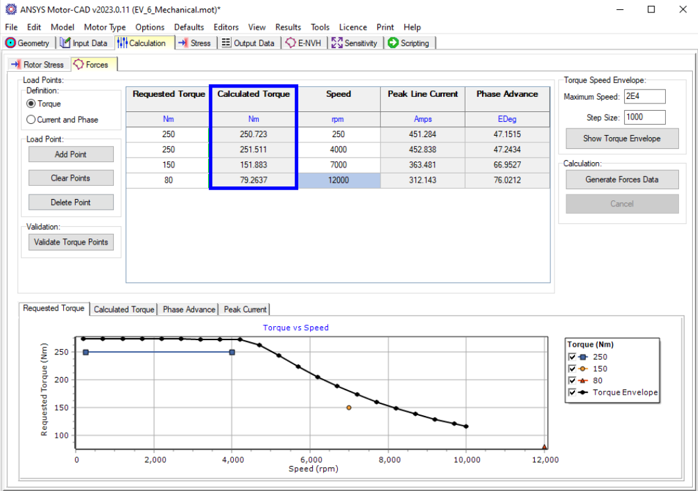The height and width of the screenshot is (491, 698).
Task: Open the Help menu
Action: [412, 27]
